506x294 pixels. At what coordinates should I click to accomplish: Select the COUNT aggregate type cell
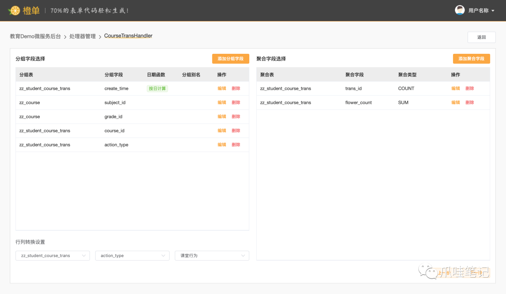pos(406,88)
